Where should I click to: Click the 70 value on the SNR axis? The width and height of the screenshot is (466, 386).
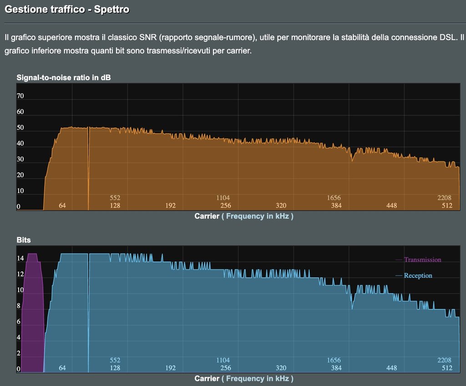[x=20, y=96]
